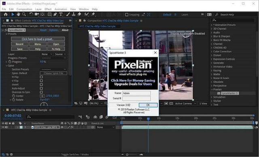Enable the Auto-Adjust checkbox

point(41,88)
